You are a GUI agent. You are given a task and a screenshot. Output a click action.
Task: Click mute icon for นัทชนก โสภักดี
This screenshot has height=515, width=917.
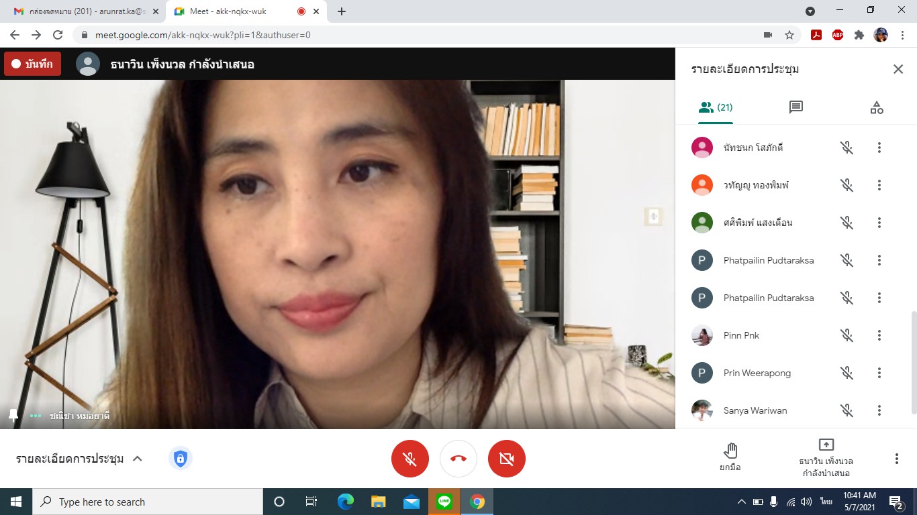[x=847, y=148]
